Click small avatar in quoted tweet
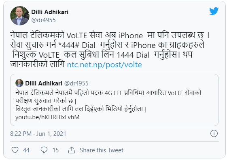The height and width of the screenshot is (160, 227). point(19,83)
